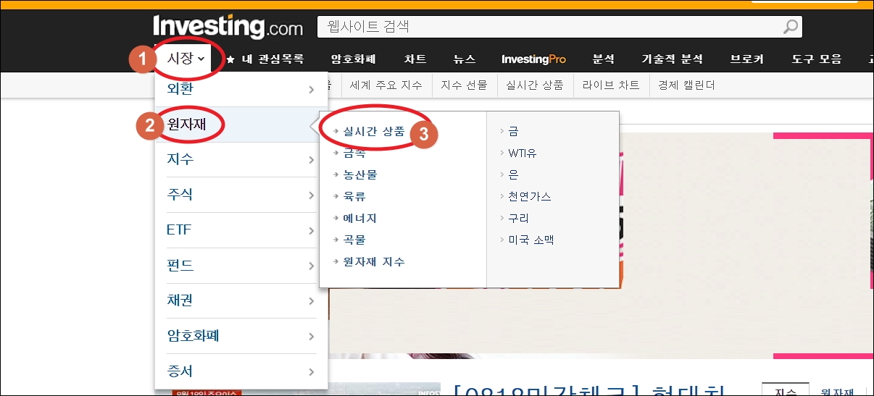The height and width of the screenshot is (396, 874).
Task: Open 도구 모음 navigation item
Action: tap(817, 59)
